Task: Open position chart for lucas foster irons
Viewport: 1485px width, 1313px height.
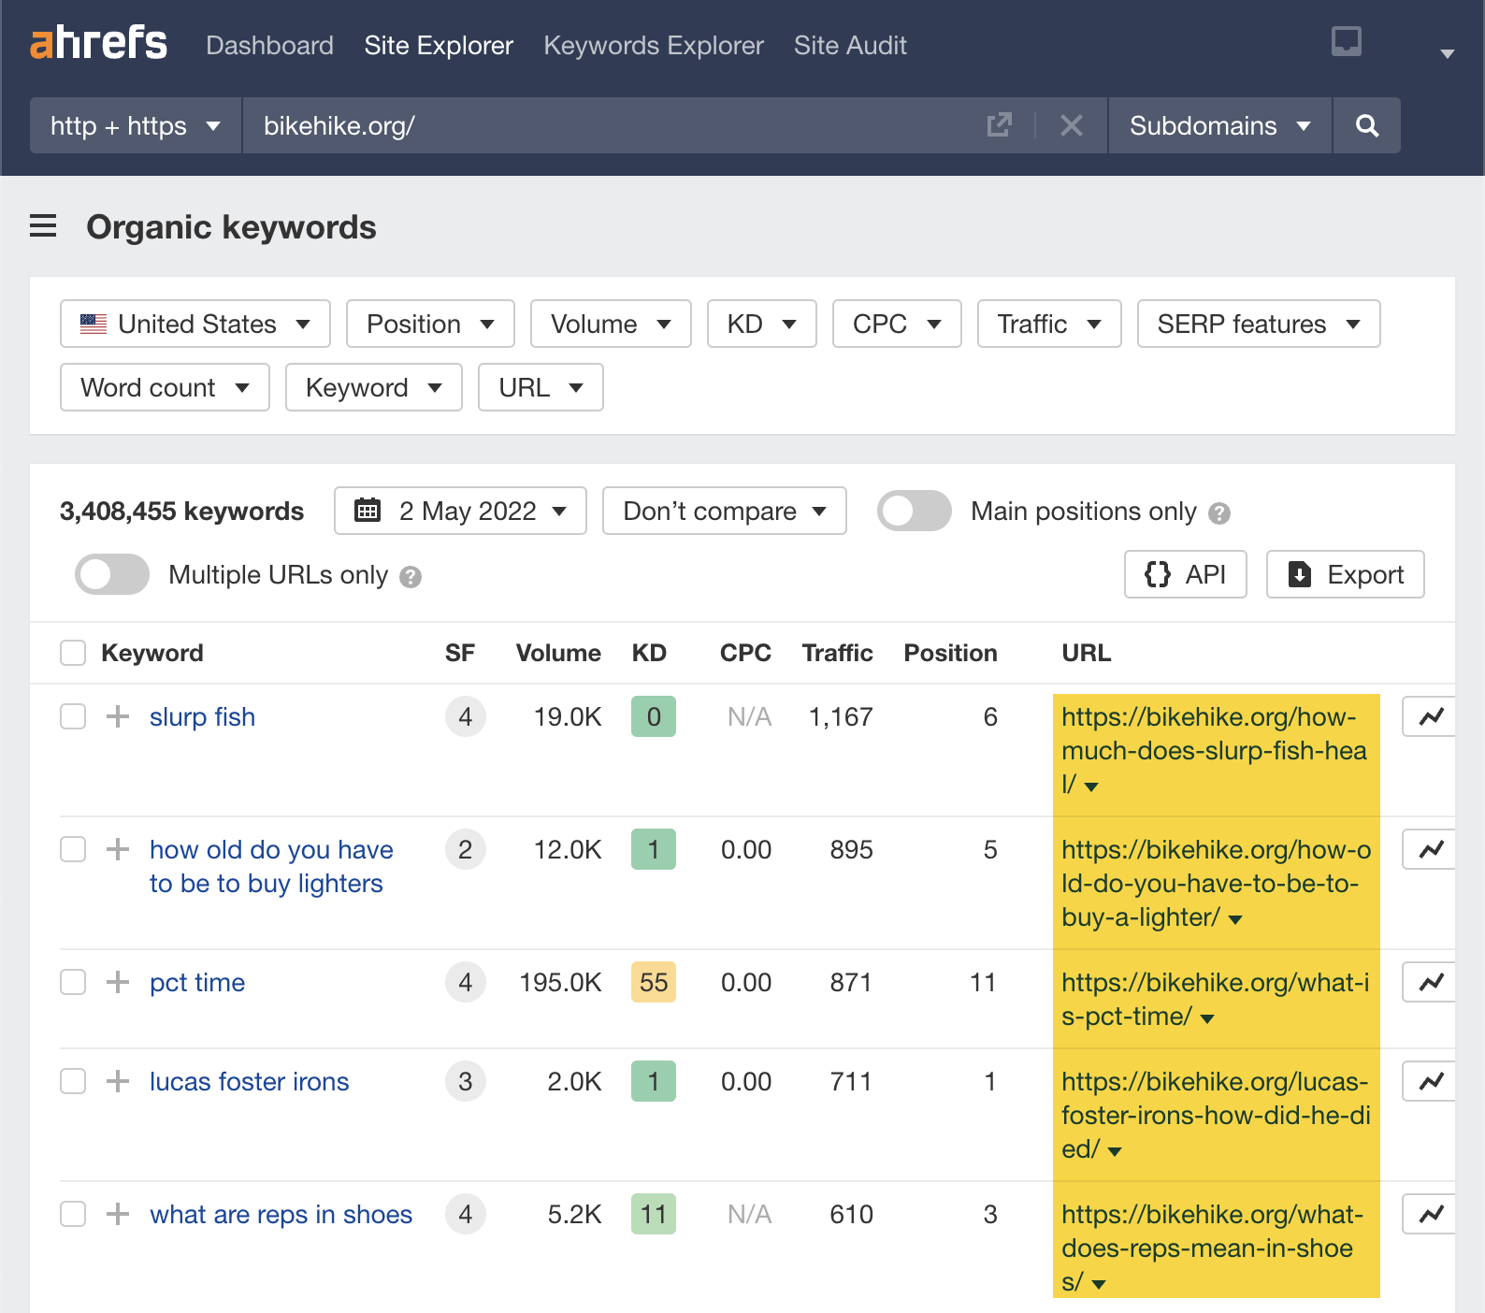Action: click(x=1431, y=1082)
